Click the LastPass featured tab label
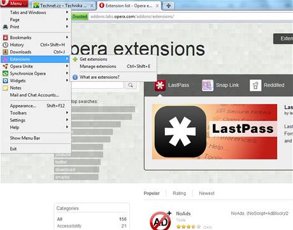This screenshot has height=230, width=293. (x=178, y=85)
